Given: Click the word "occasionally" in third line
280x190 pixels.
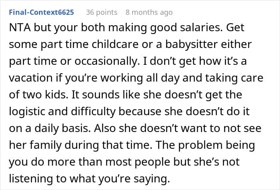Looking at the screenshot, I should [x=106, y=62].
